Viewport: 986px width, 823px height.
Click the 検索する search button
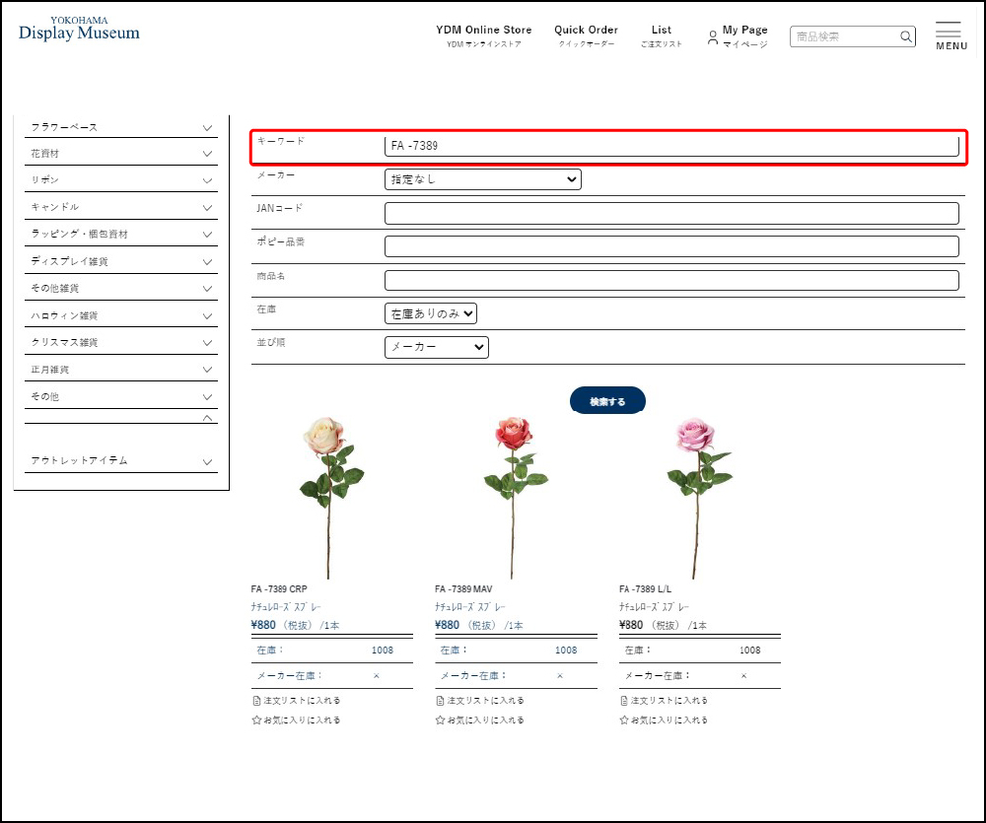coord(607,401)
